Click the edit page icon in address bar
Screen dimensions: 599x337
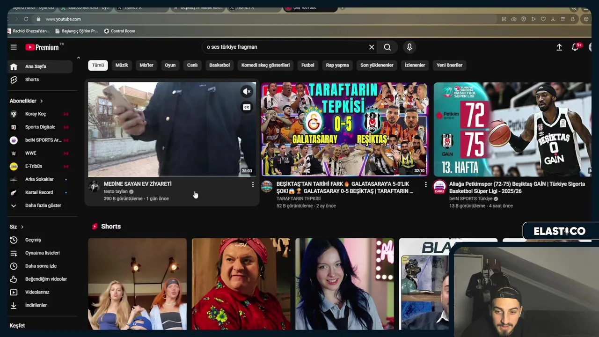pyautogui.click(x=504, y=19)
